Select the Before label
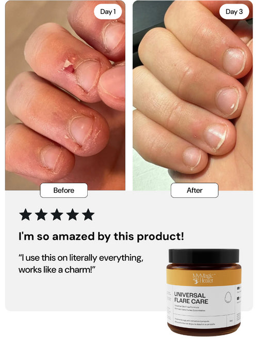Screen dimensions: 258x342 click(64, 190)
